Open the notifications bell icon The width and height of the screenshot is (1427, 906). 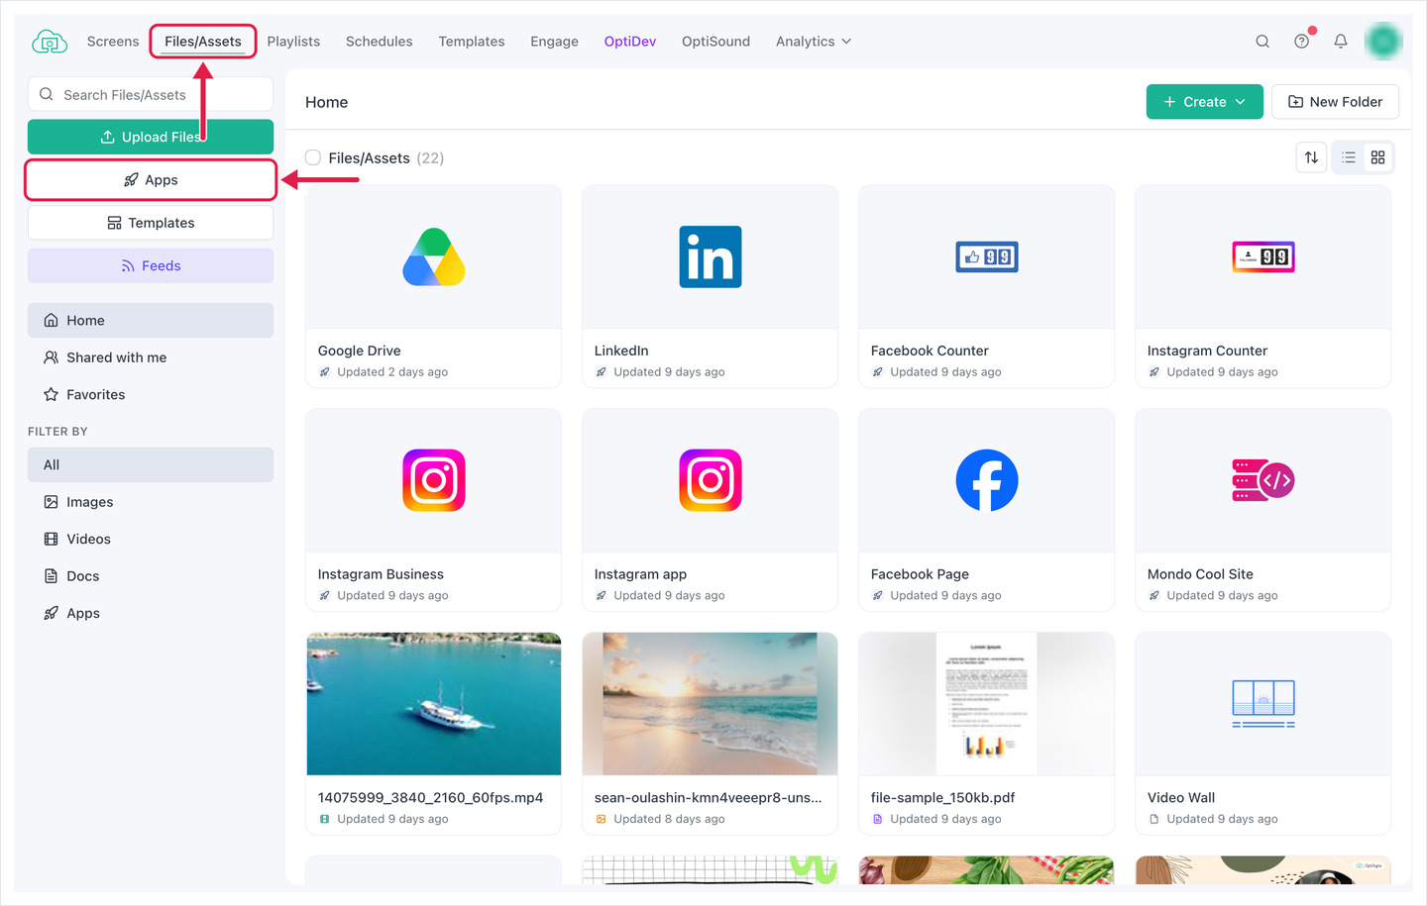pyautogui.click(x=1341, y=42)
